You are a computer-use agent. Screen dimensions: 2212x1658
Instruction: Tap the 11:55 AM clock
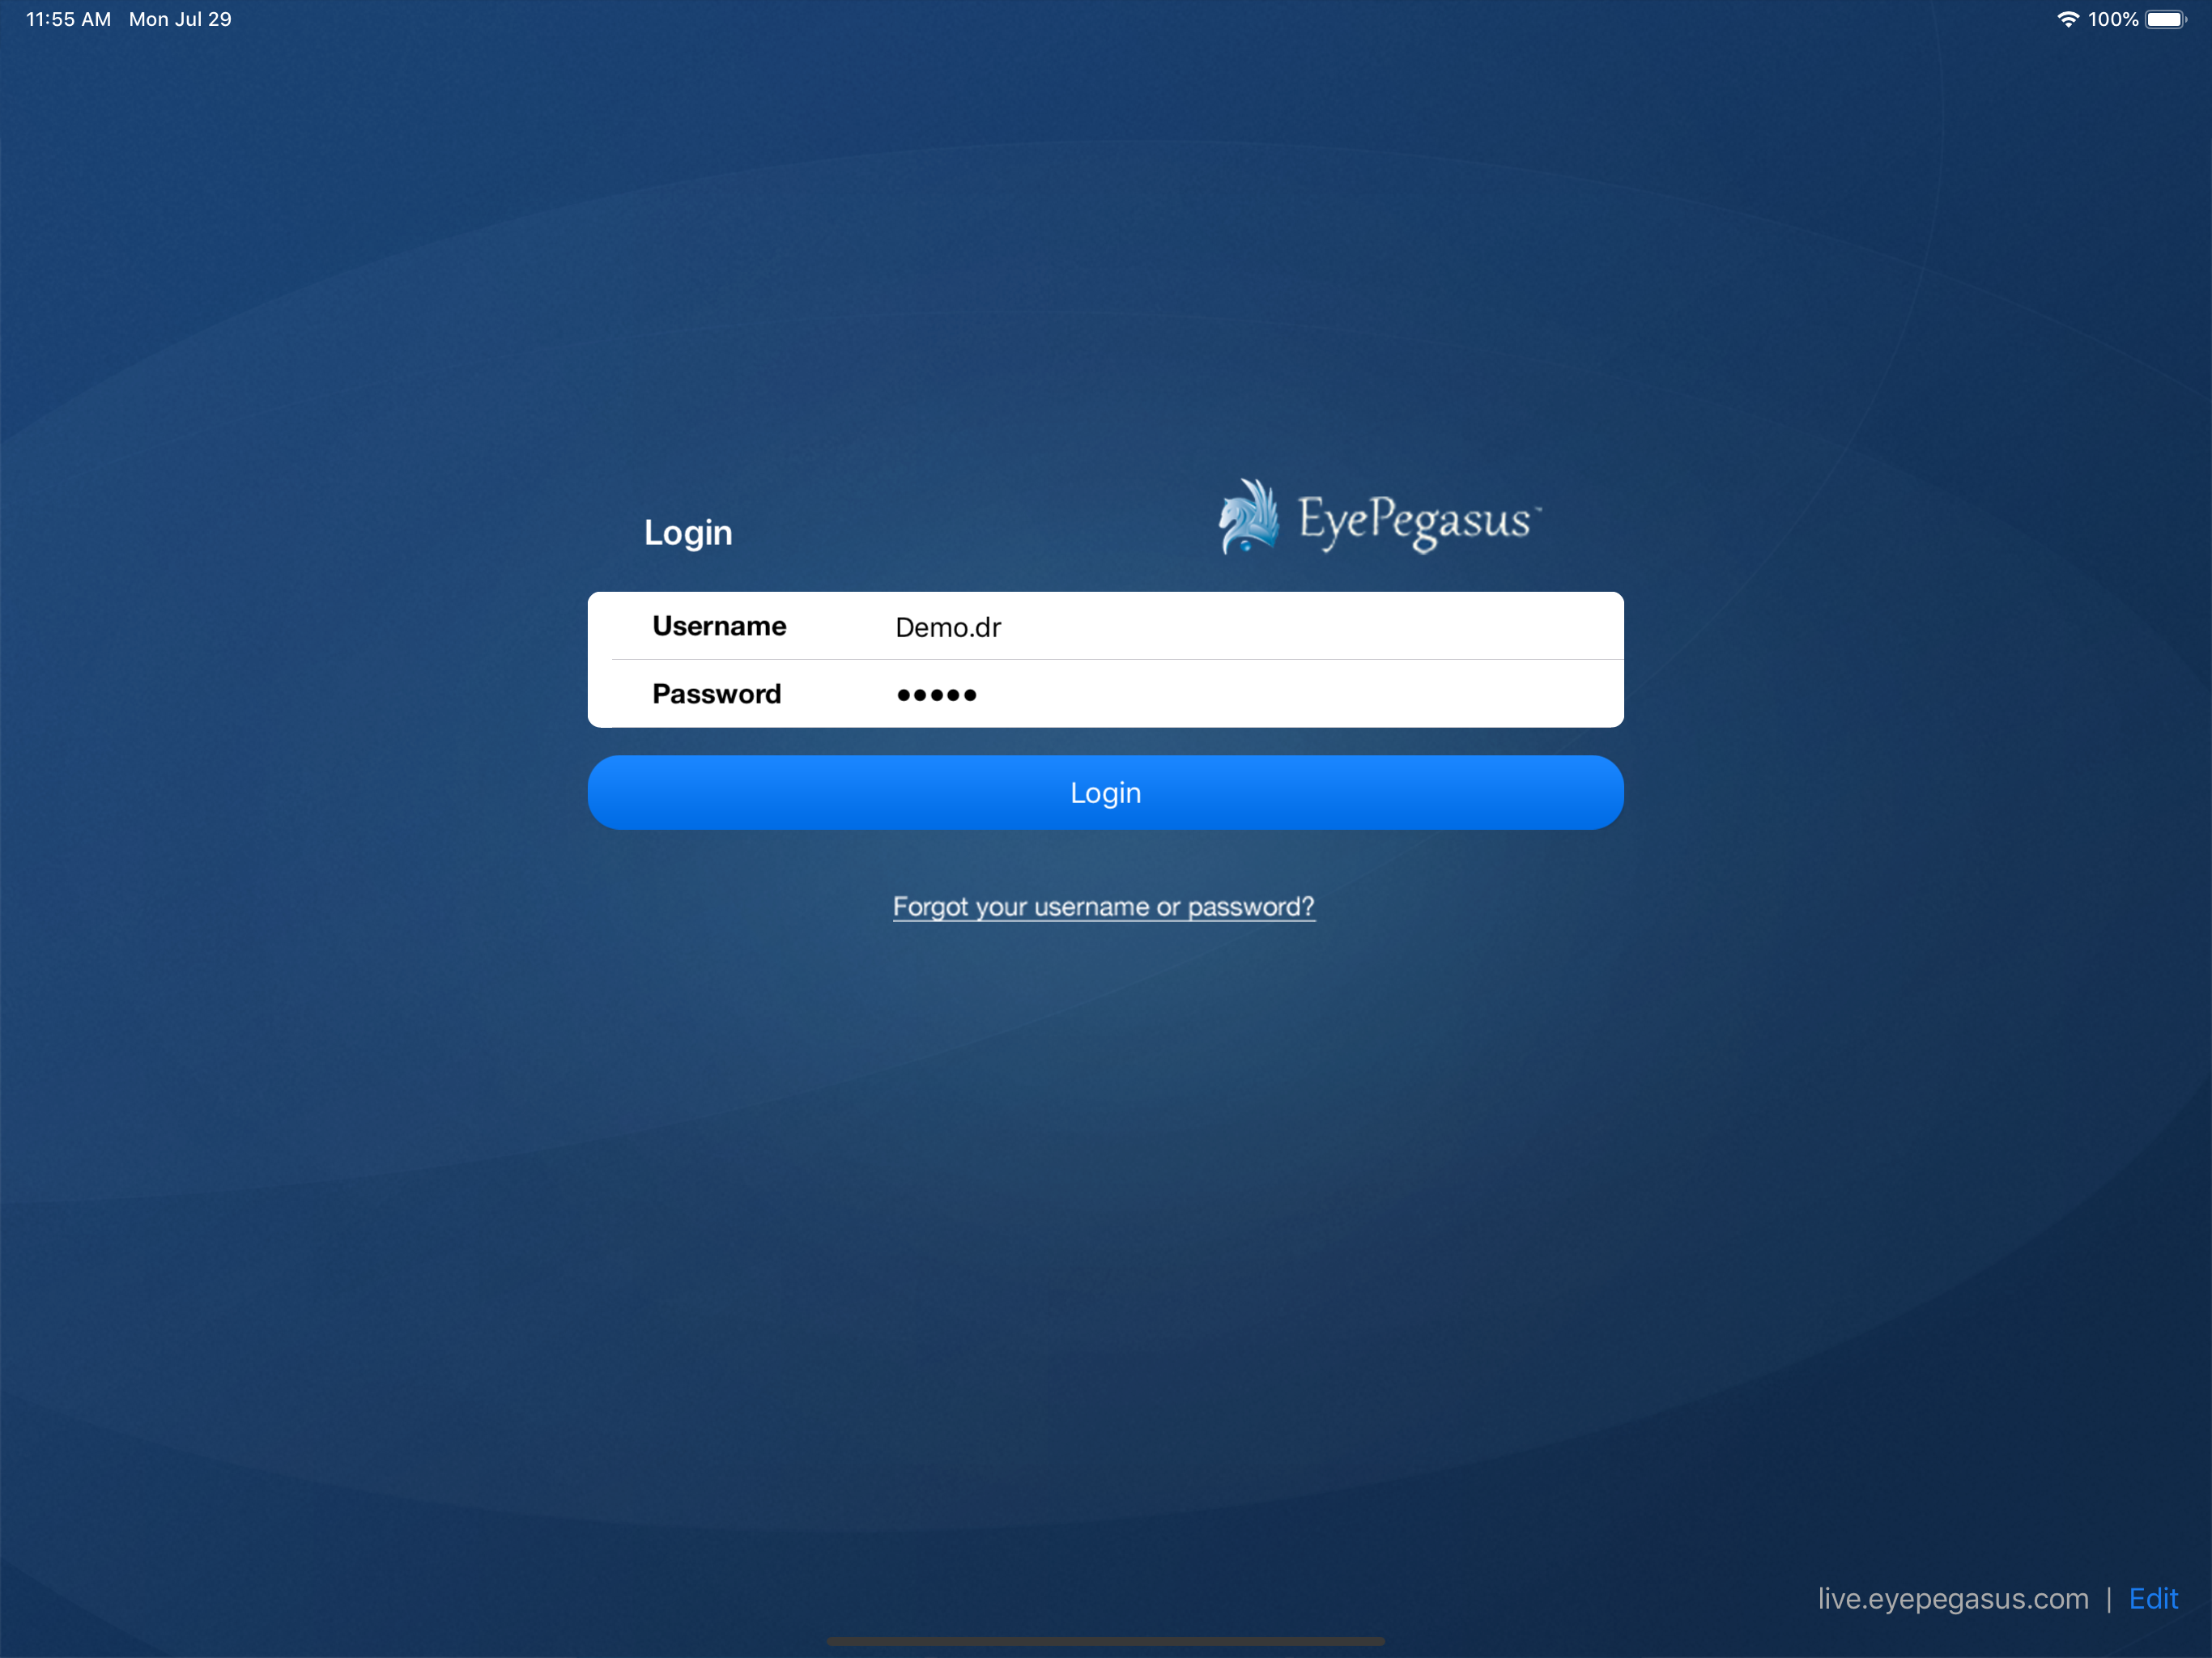tap(69, 19)
